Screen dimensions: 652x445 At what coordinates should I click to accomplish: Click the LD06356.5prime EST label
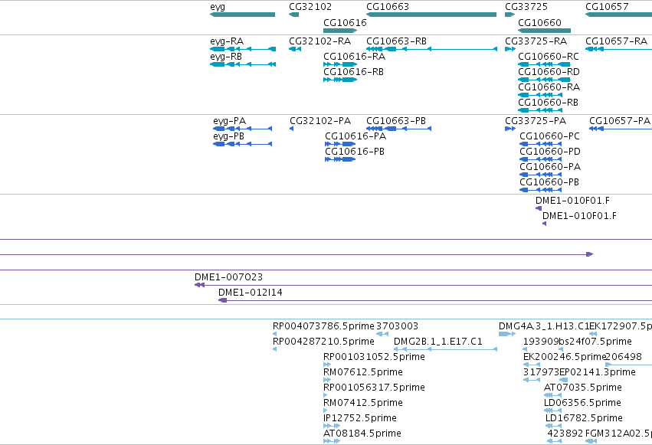[x=582, y=403]
